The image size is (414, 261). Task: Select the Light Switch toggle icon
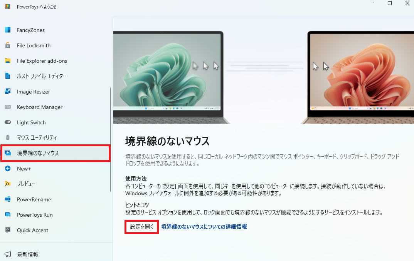tap(8, 122)
